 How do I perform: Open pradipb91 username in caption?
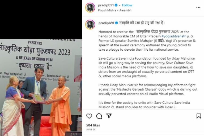pos(106,23)
